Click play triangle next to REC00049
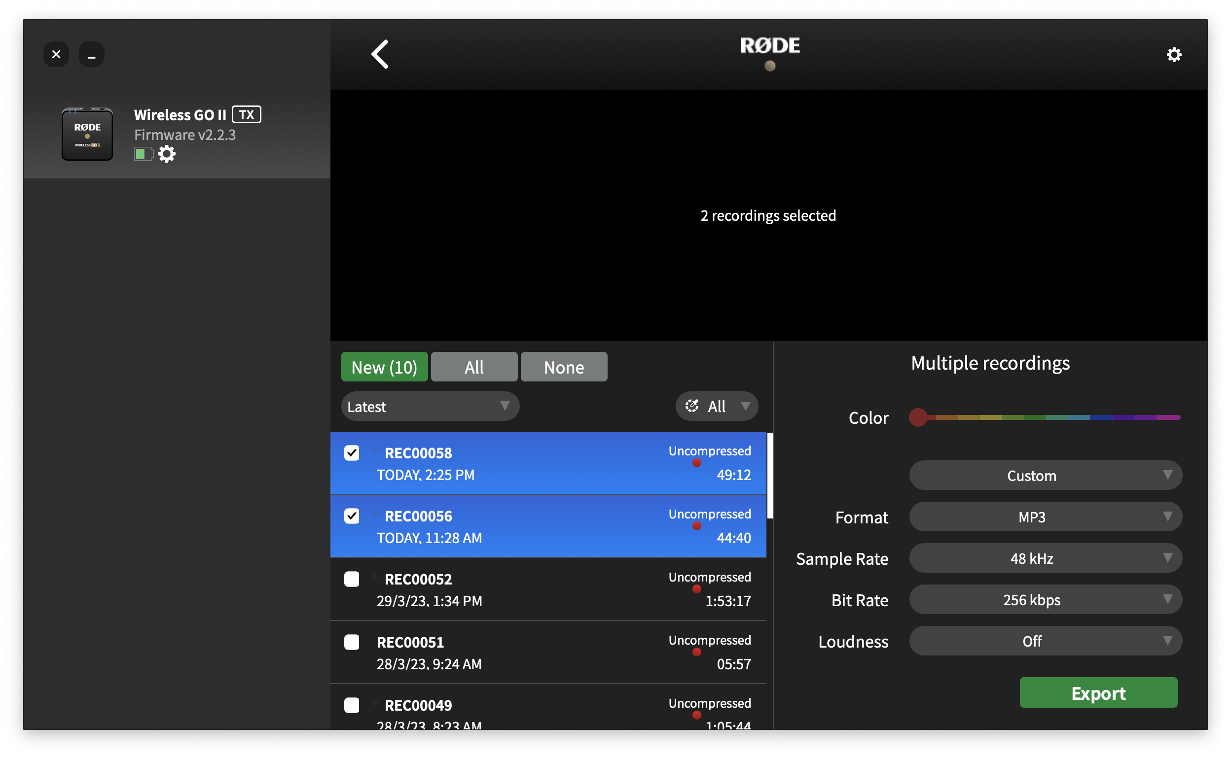Screen dimensions: 1231x757 tap(375, 703)
